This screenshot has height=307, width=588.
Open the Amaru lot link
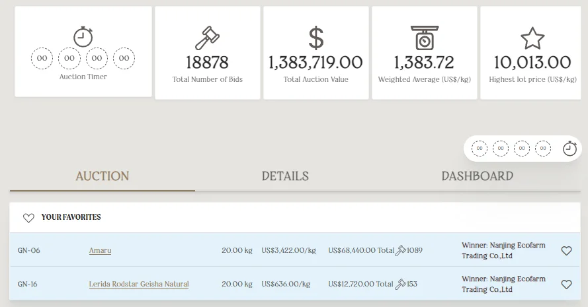[x=100, y=250]
